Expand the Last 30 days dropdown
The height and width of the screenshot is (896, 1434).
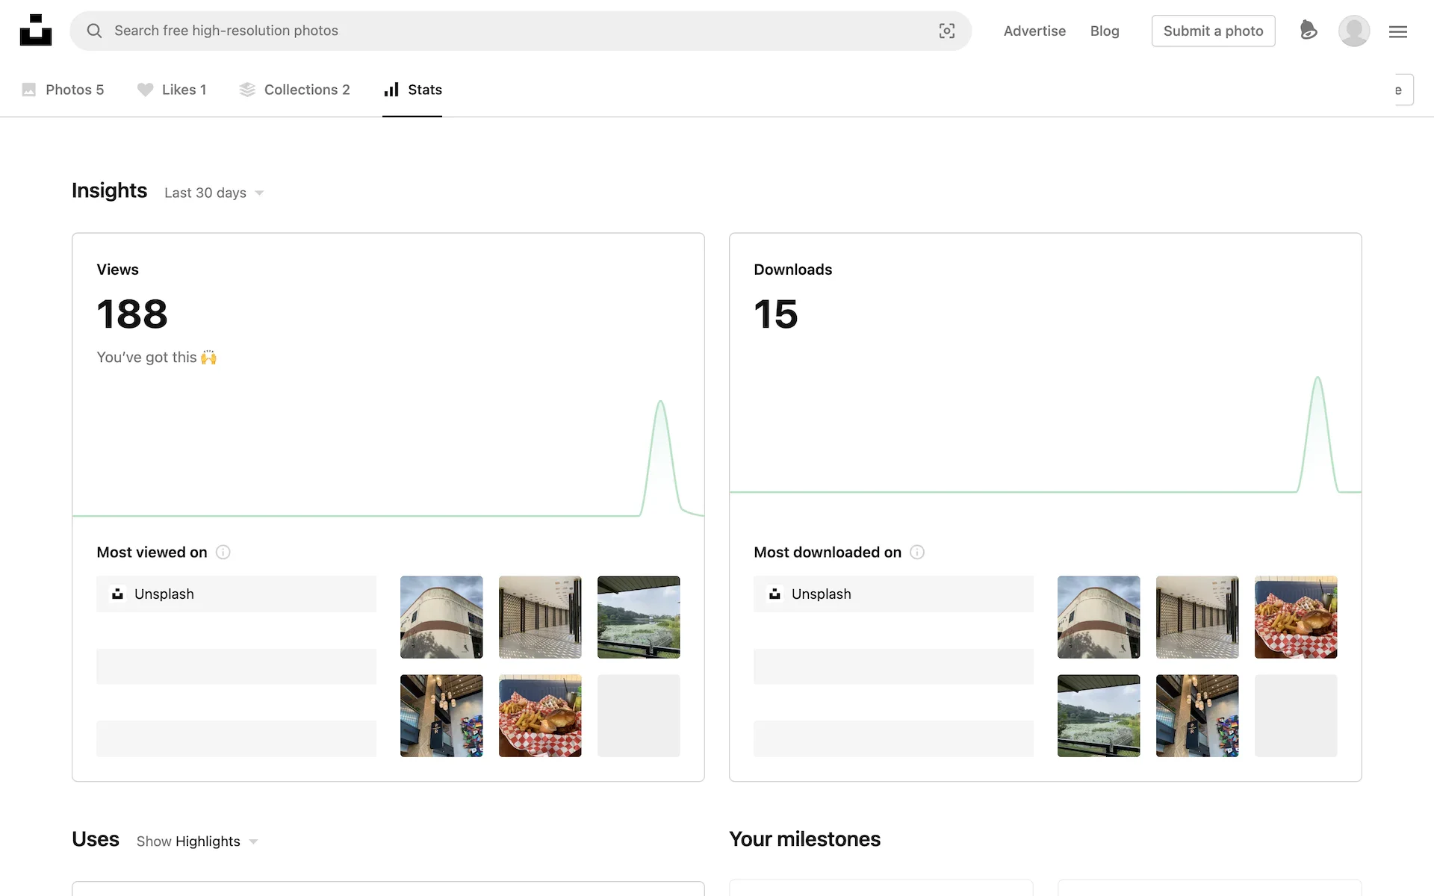tap(214, 193)
